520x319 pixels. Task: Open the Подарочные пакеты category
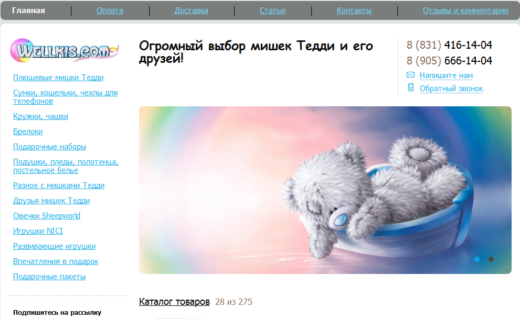click(49, 277)
